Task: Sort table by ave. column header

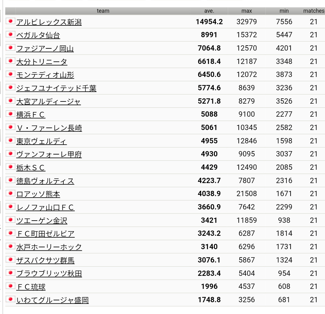Action: click(x=209, y=11)
